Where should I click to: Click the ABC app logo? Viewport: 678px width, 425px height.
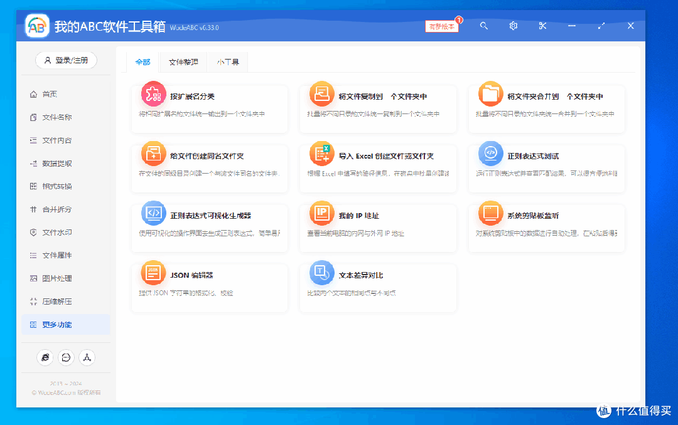37,26
